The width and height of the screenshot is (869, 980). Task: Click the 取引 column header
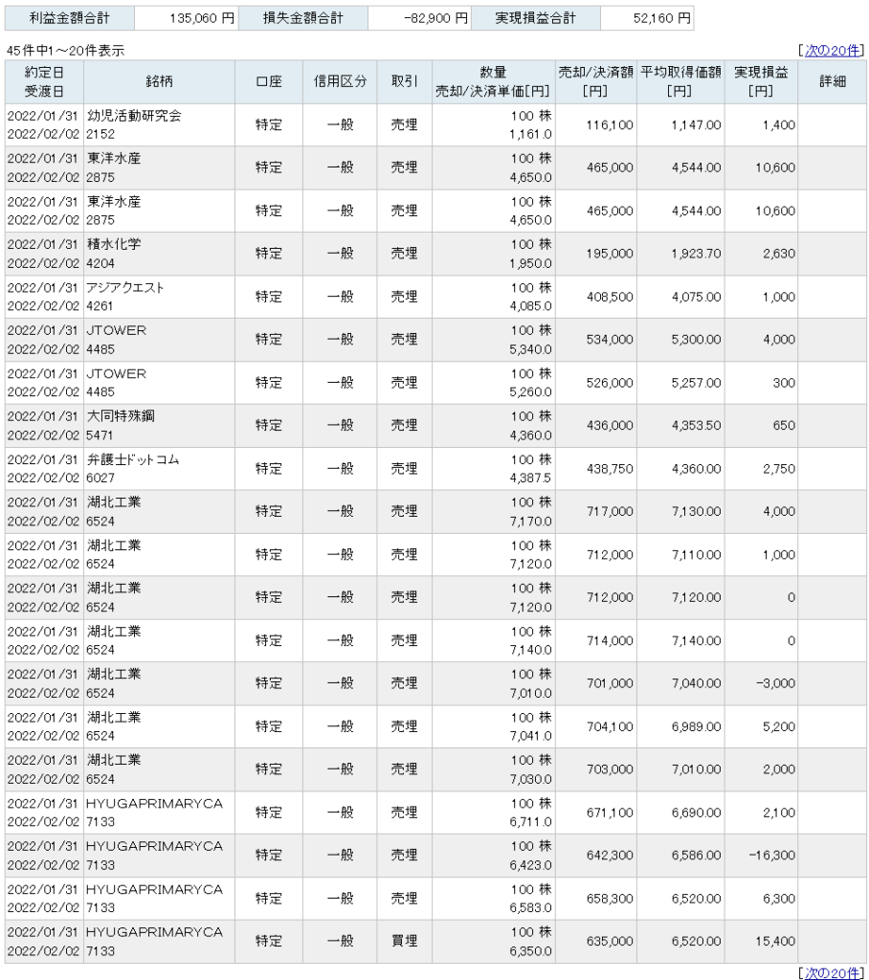[405, 82]
